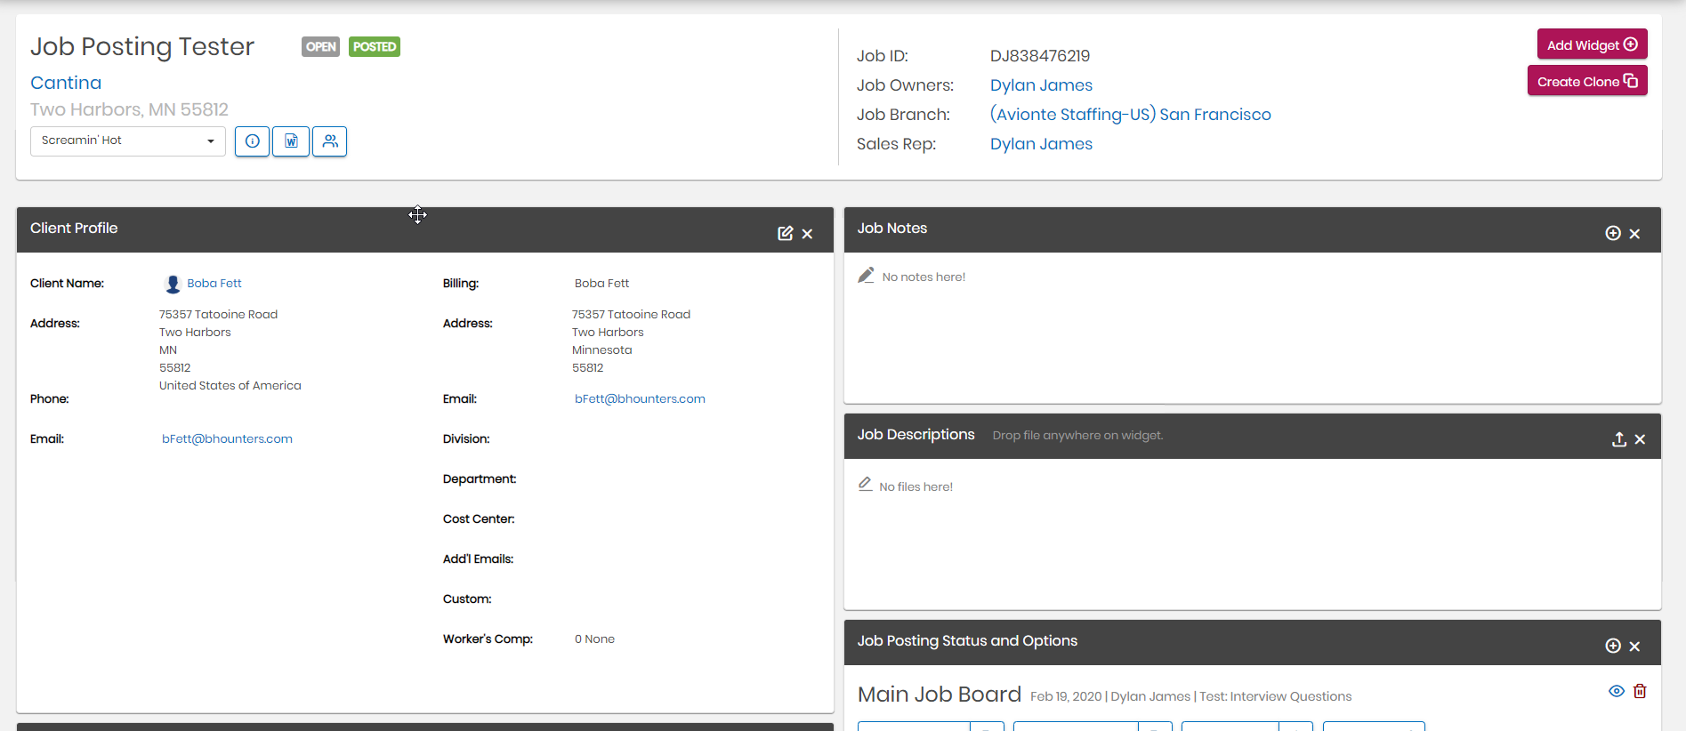Click the Worker's Comp value 0 None

pos(594,639)
